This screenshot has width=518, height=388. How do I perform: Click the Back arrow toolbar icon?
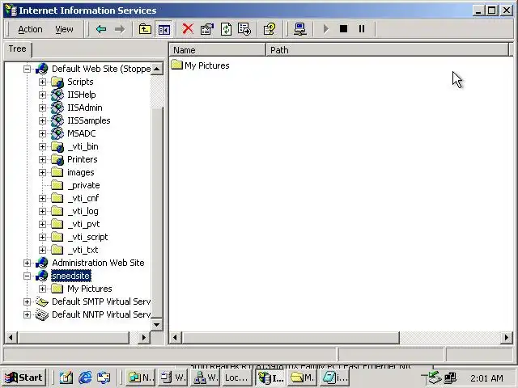(101, 29)
